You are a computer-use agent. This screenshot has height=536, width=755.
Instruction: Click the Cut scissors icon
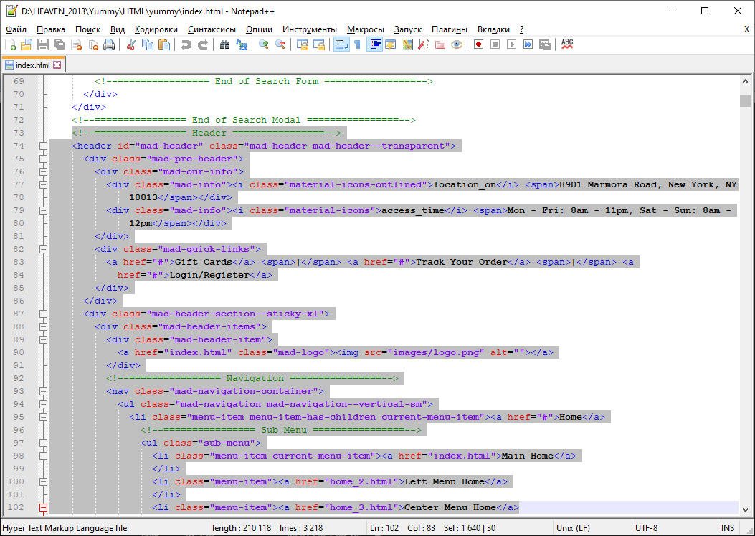(130, 44)
